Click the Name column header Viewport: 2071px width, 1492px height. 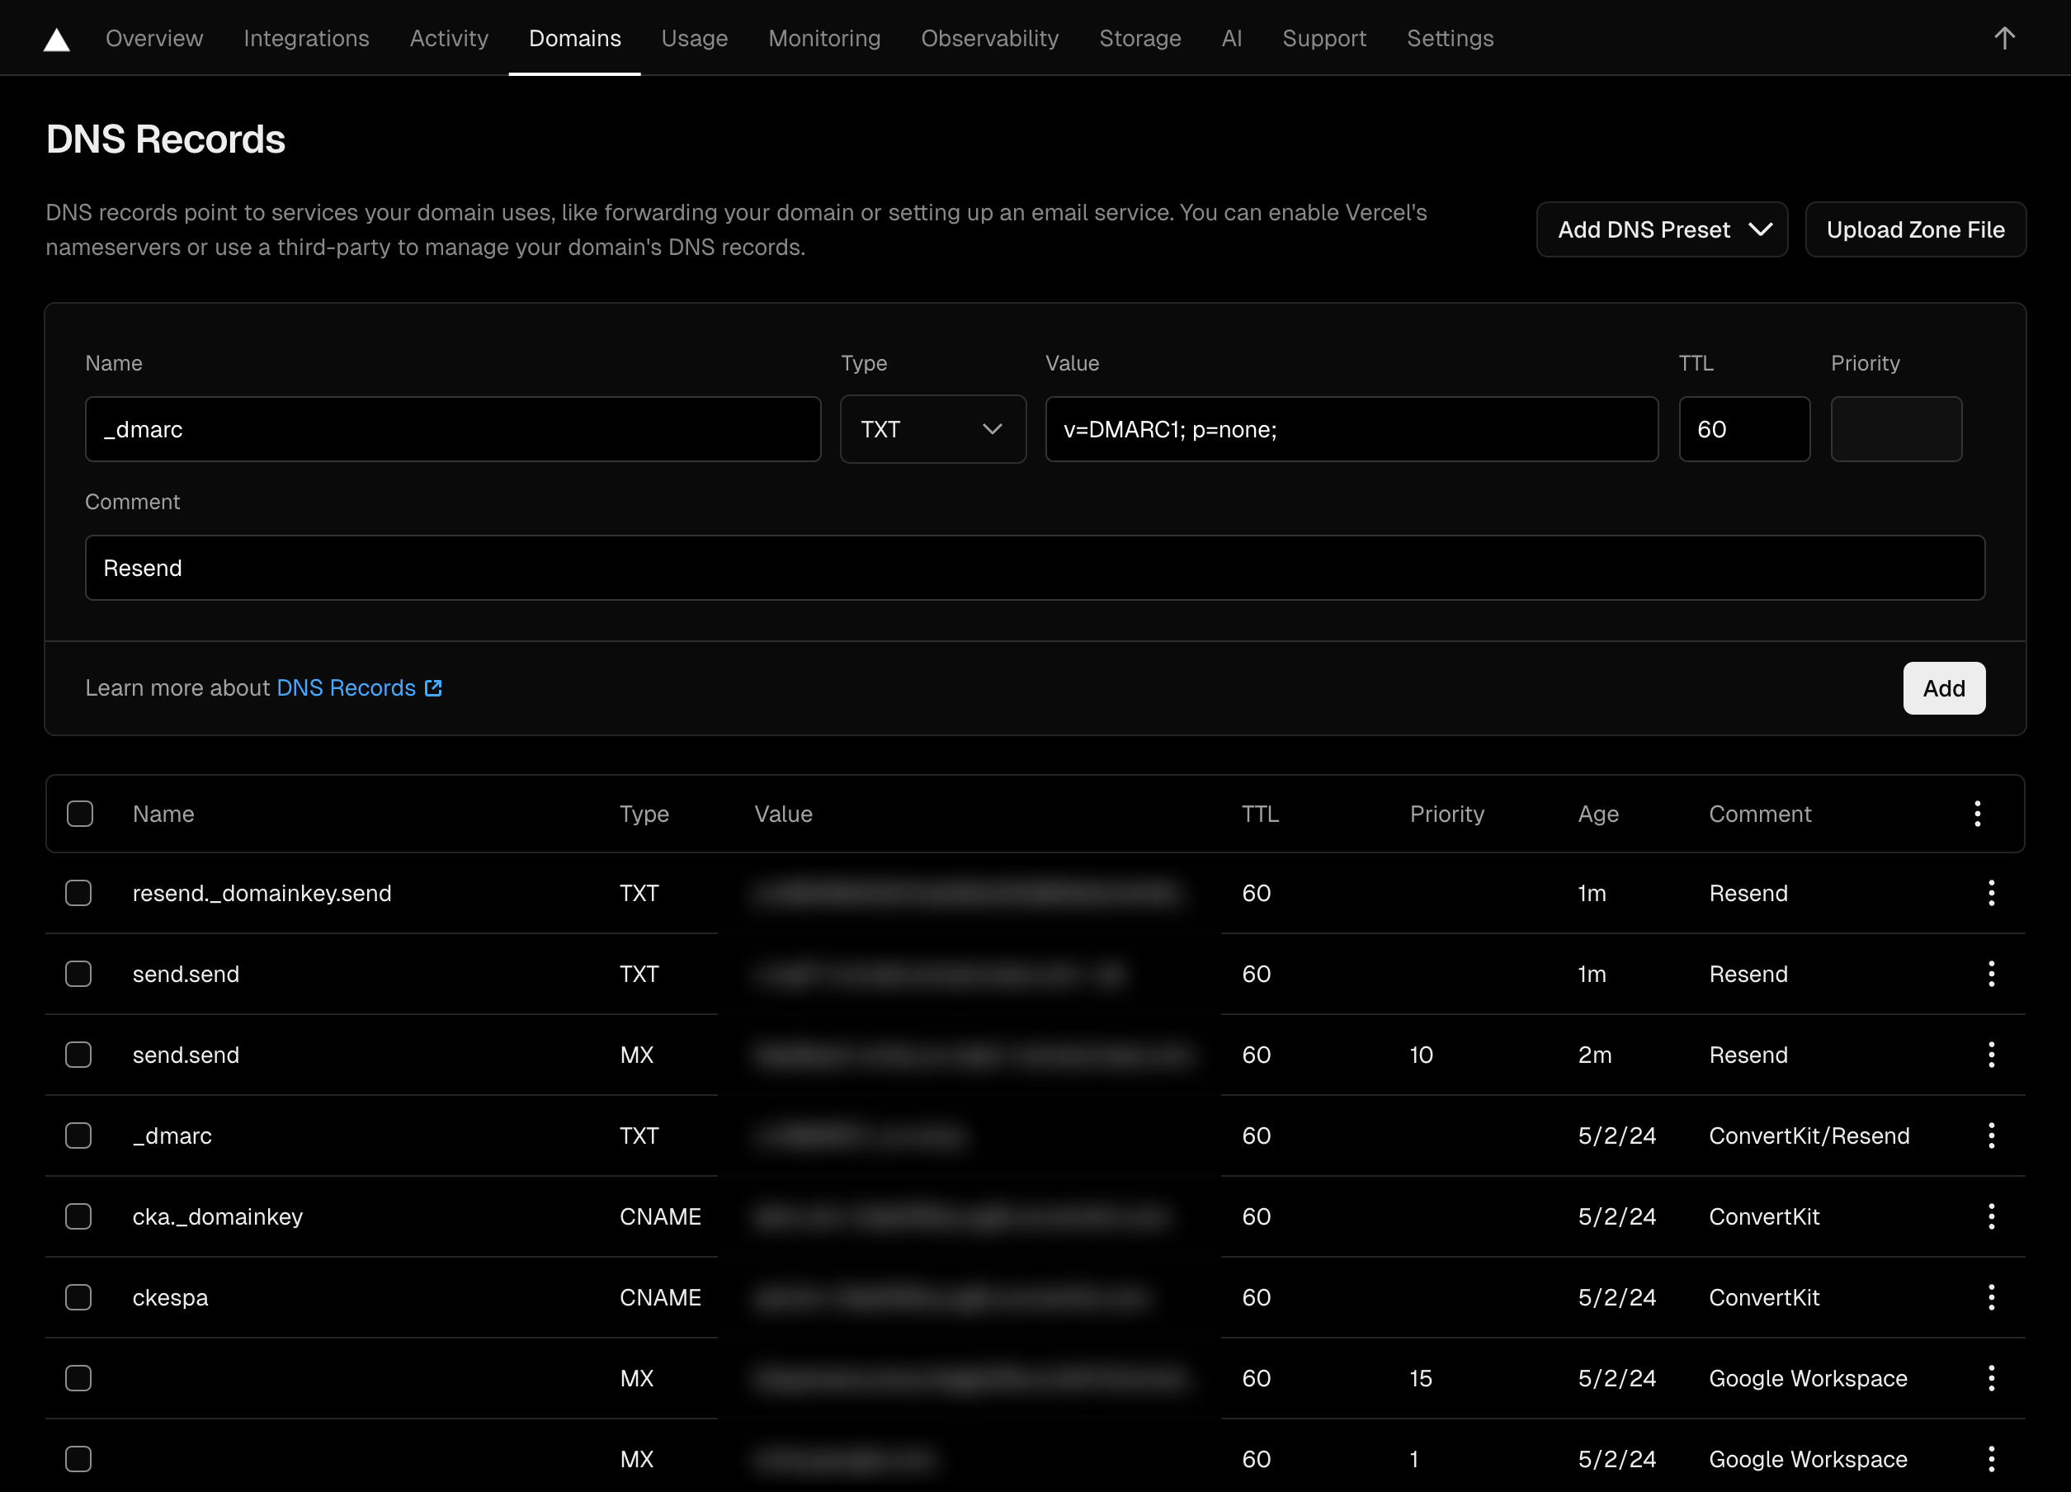(x=163, y=814)
